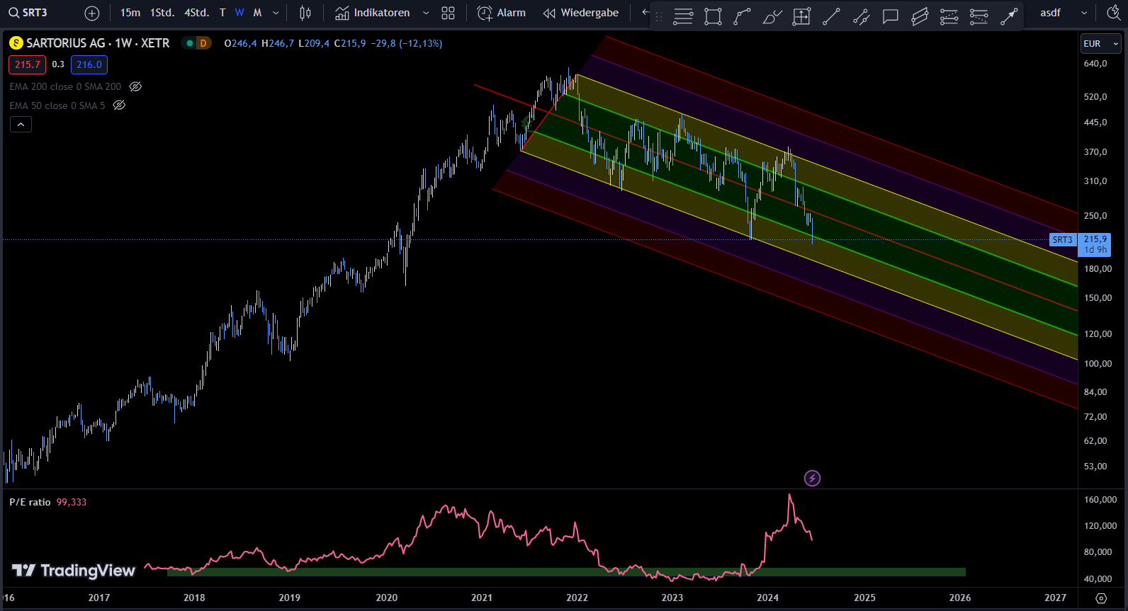1128x611 pixels.
Task: Click the orange D data status badge
Action: coord(203,43)
